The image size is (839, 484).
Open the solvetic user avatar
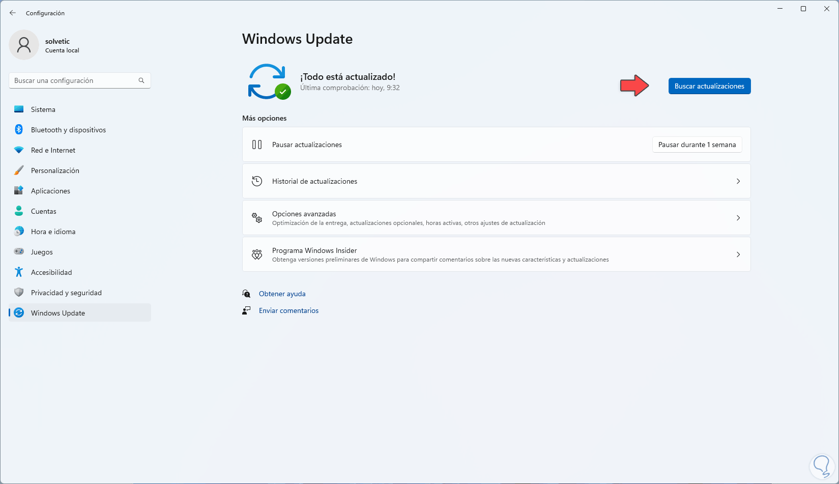(x=24, y=45)
